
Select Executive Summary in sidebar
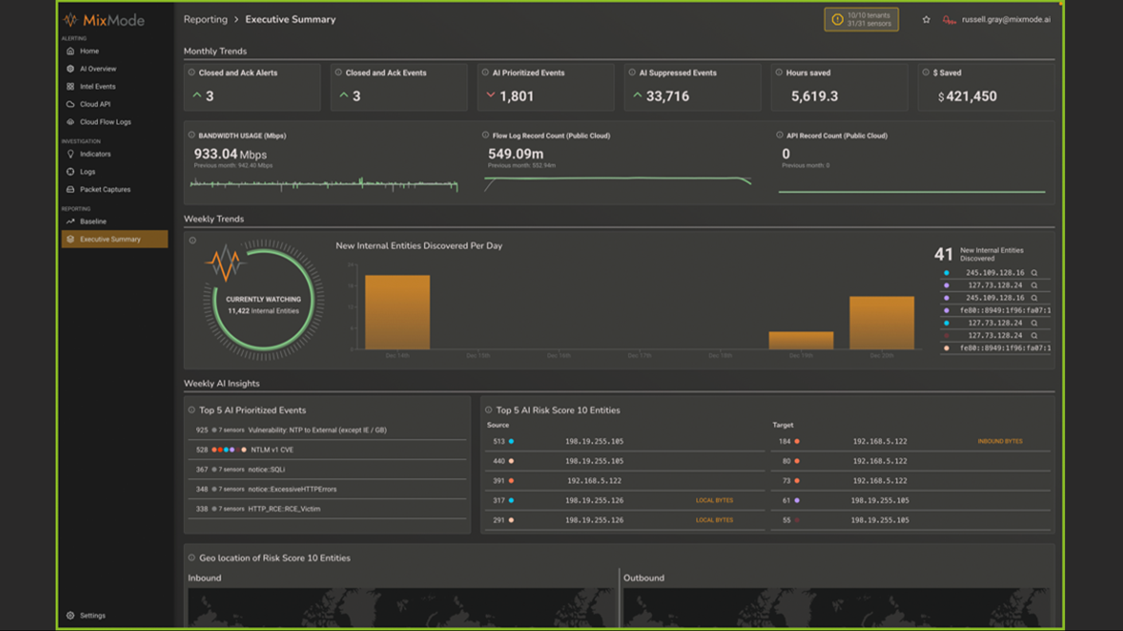[x=110, y=239]
